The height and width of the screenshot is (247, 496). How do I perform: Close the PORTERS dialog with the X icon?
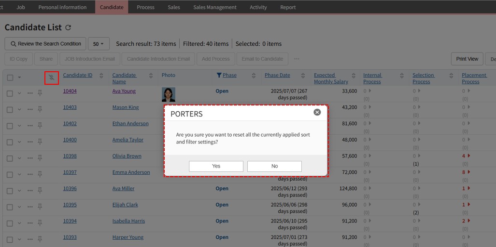[317, 112]
